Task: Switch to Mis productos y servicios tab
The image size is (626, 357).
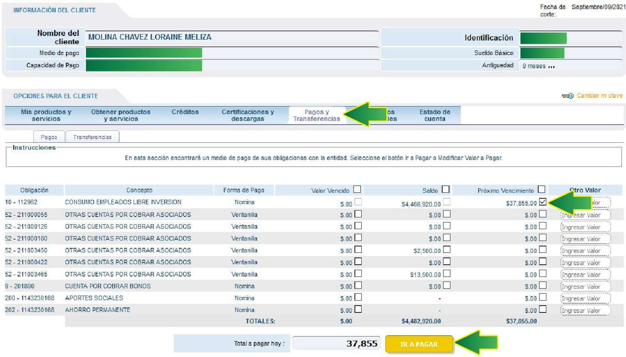Action: coord(46,115)
